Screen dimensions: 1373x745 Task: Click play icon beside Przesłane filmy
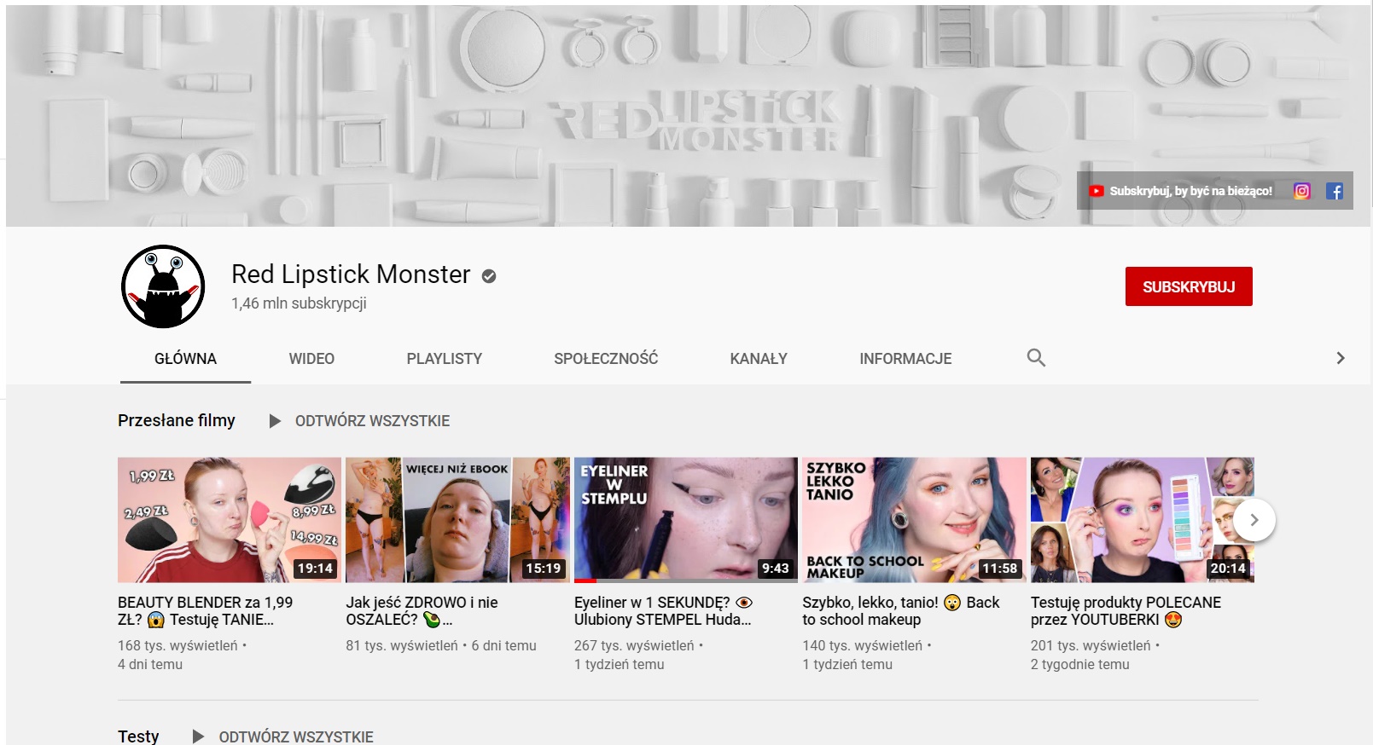[x=275, y=421]
